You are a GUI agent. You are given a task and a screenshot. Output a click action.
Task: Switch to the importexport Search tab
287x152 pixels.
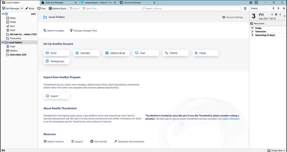tap(99, 3)
